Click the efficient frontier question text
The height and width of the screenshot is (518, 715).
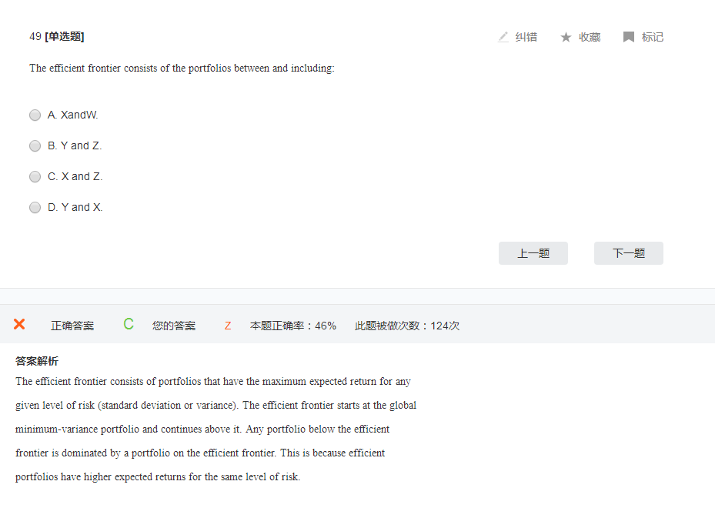[x=182, y=68]
